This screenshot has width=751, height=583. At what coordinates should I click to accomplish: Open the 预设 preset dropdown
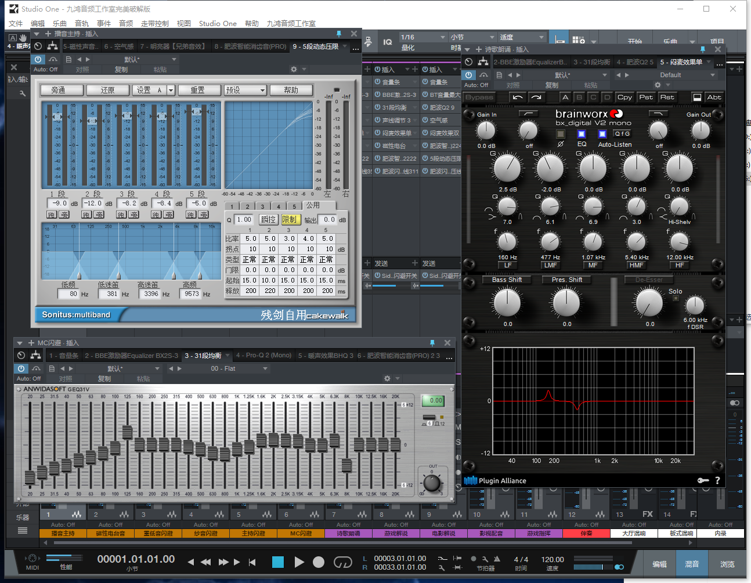(x=245, y=90)
